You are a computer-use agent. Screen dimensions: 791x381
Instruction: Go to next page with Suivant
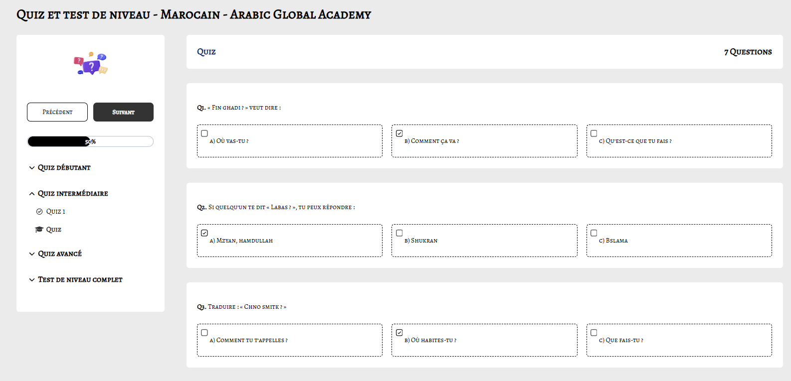(123, 112)
